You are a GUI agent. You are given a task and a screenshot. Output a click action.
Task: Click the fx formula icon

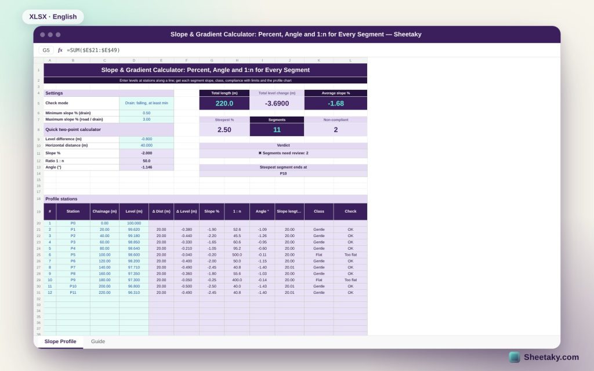pyautogui.click(x=60, y=50)
